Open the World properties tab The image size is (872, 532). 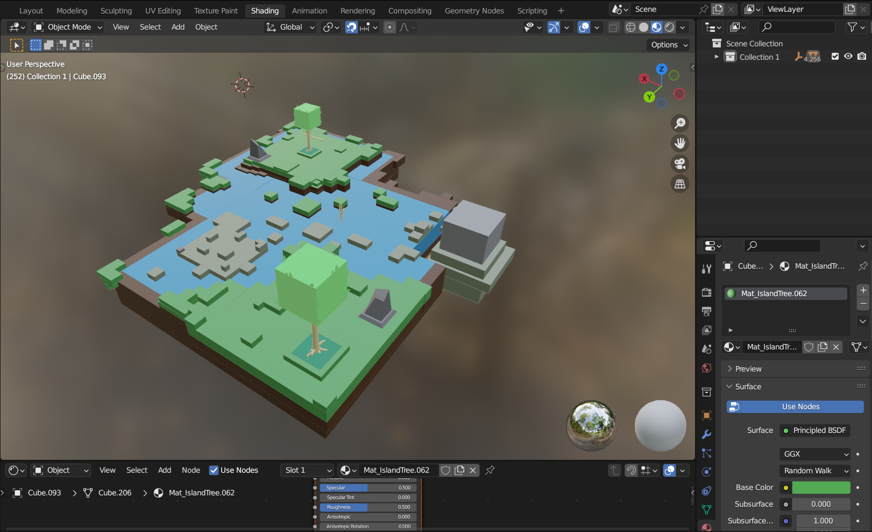[x=707, y=368]
